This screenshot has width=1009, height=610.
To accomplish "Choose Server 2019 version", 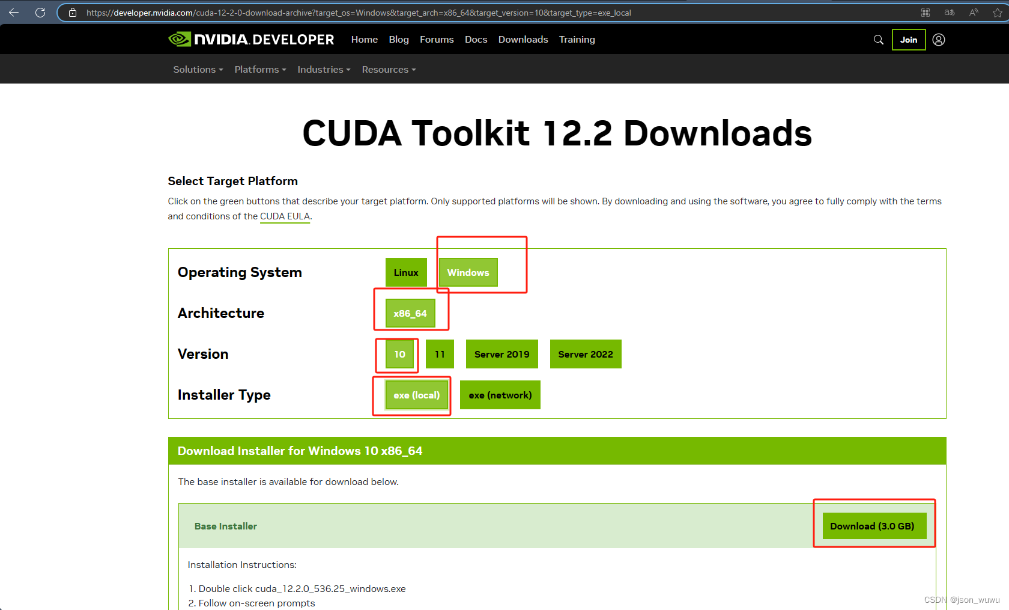I will [x=502, y=355].
